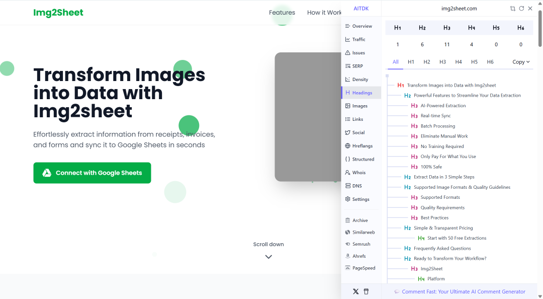Screen dimensions: 543x299
Task: Select 'Real-time Sync' heading row
Action: point(431,116)
